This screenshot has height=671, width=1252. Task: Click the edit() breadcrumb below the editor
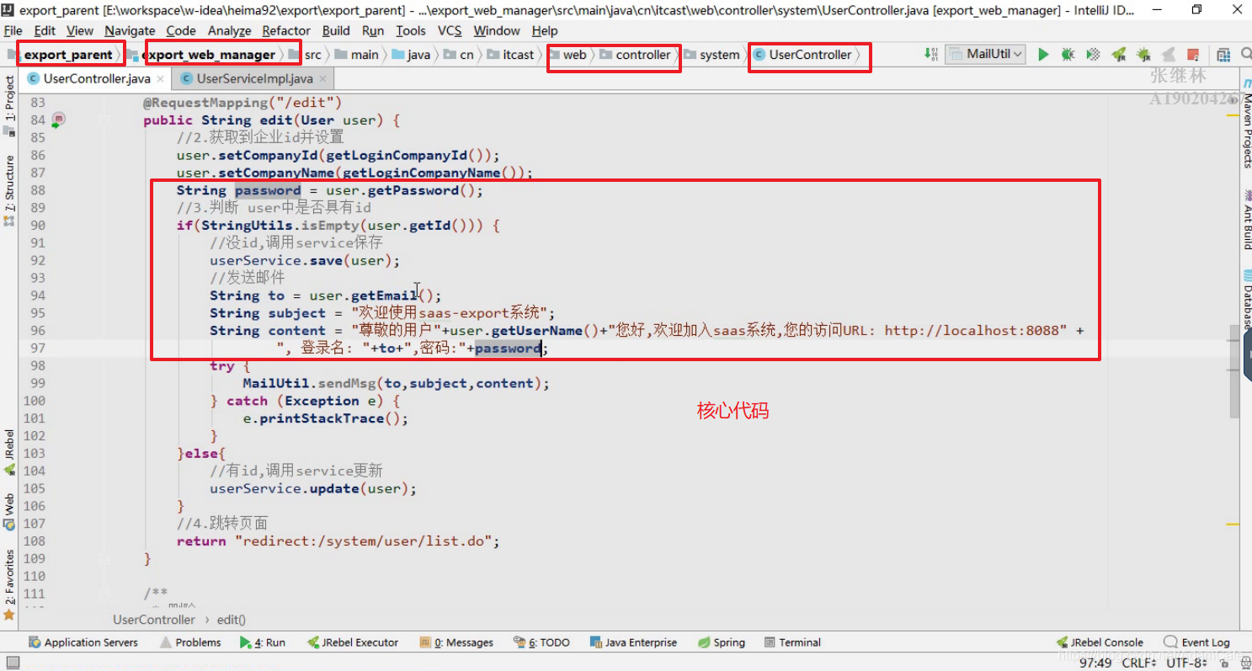(232, 620)
